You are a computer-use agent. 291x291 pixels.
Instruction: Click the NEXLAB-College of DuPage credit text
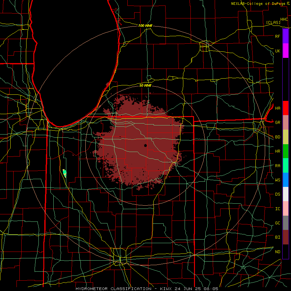[x=258, y=4]
